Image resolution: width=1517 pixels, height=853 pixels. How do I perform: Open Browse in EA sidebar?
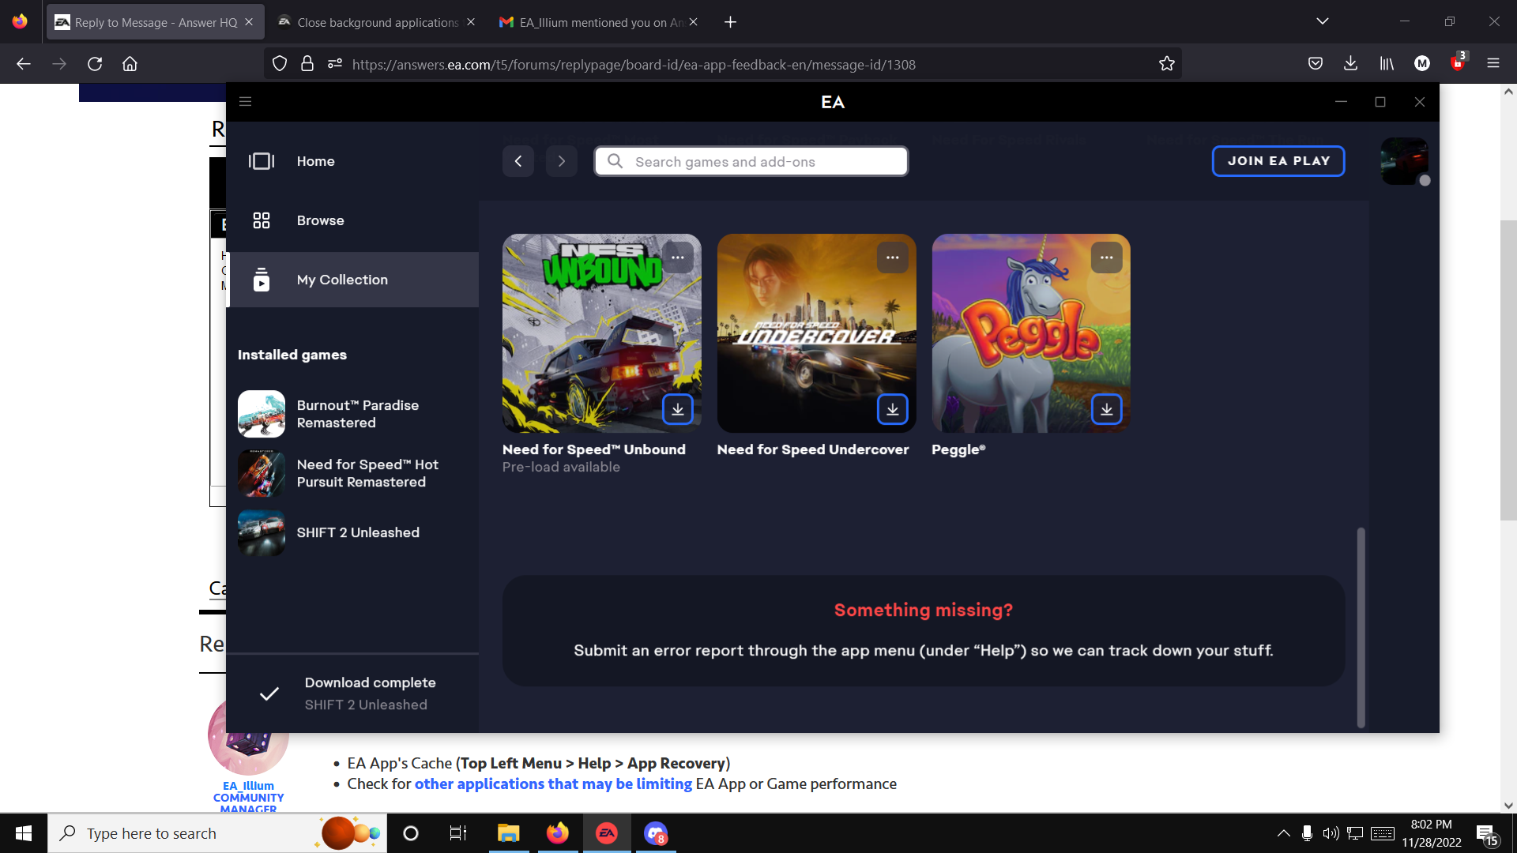[x=352, y=220]
